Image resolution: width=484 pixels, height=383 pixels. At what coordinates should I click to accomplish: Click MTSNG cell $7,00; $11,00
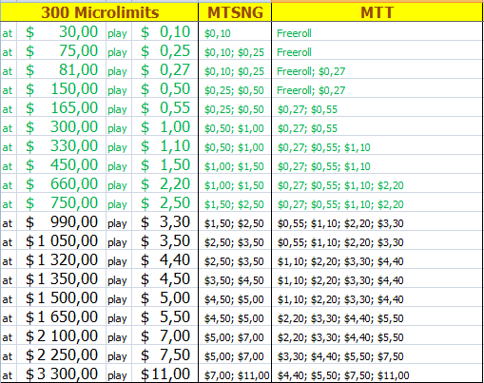(x=235, y=373)
